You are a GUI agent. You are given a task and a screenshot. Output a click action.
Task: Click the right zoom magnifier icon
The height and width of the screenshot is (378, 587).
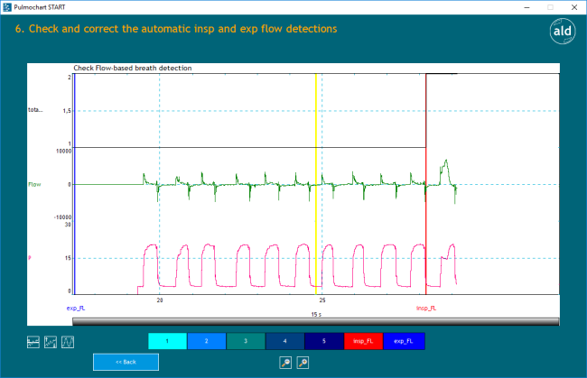pyautogui.click(x=303, y=363)
